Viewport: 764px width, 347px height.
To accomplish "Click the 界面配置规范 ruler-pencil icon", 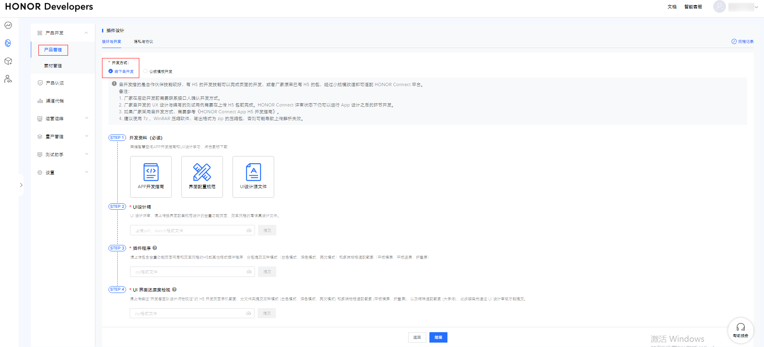I will pyautogui.click(x=202, y=172).
